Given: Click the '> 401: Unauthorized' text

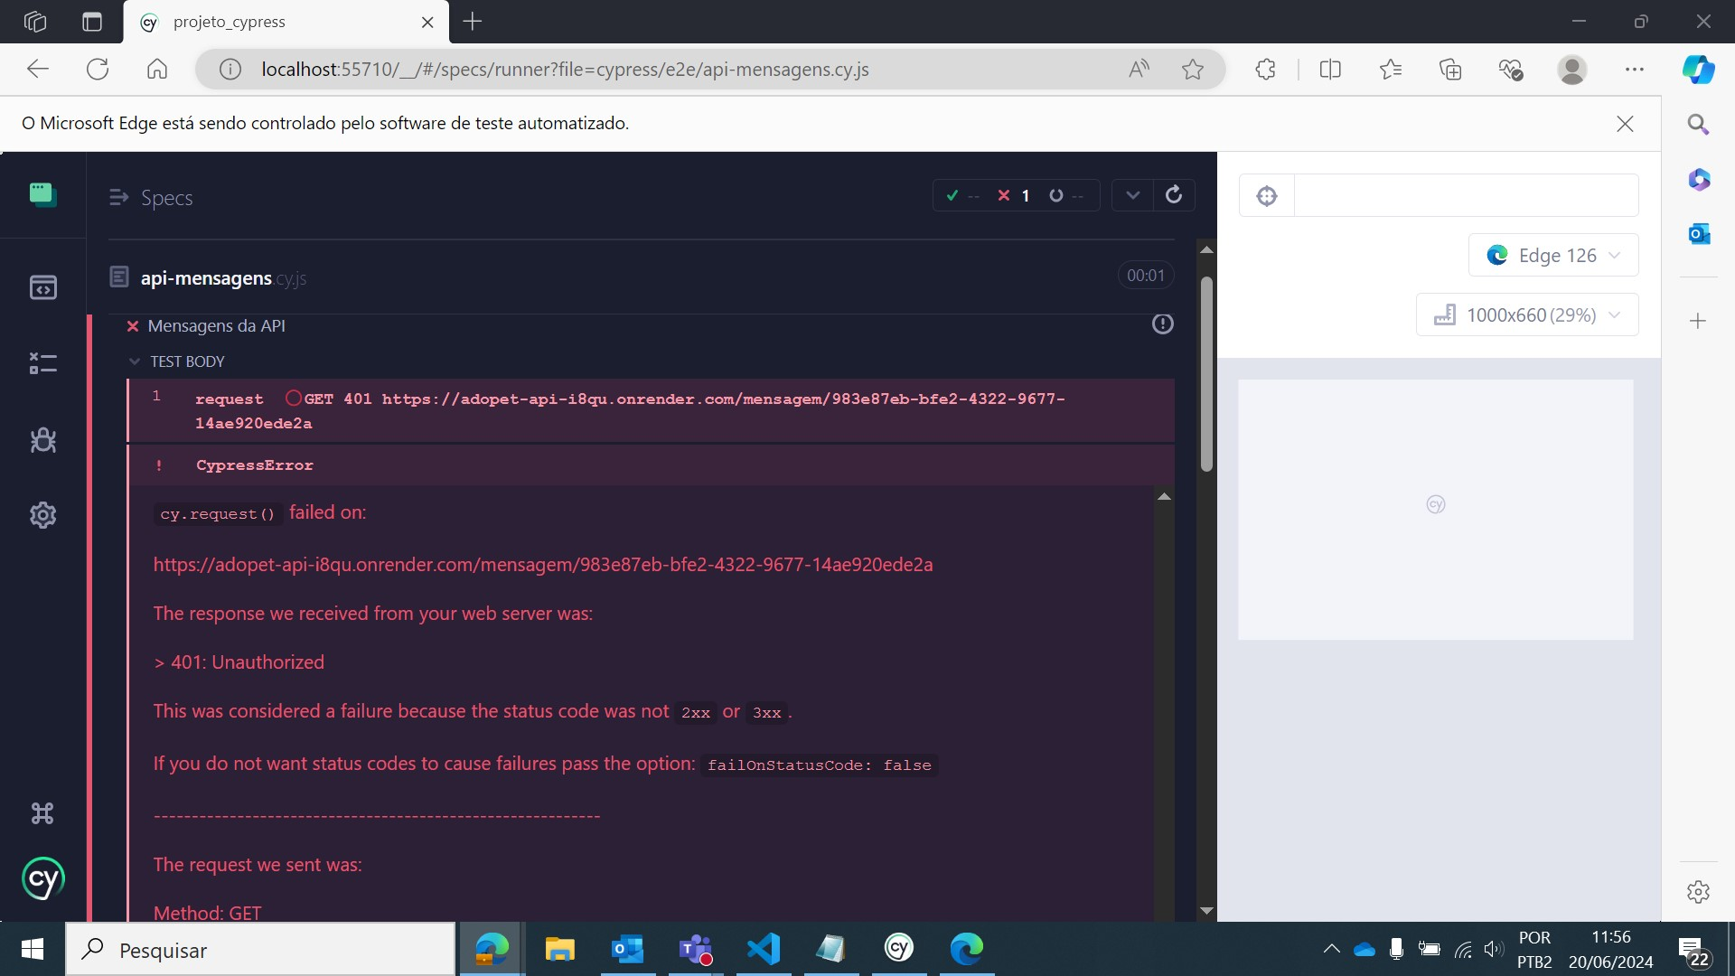Looking at the screenshot, I should (x=239, y=662).
